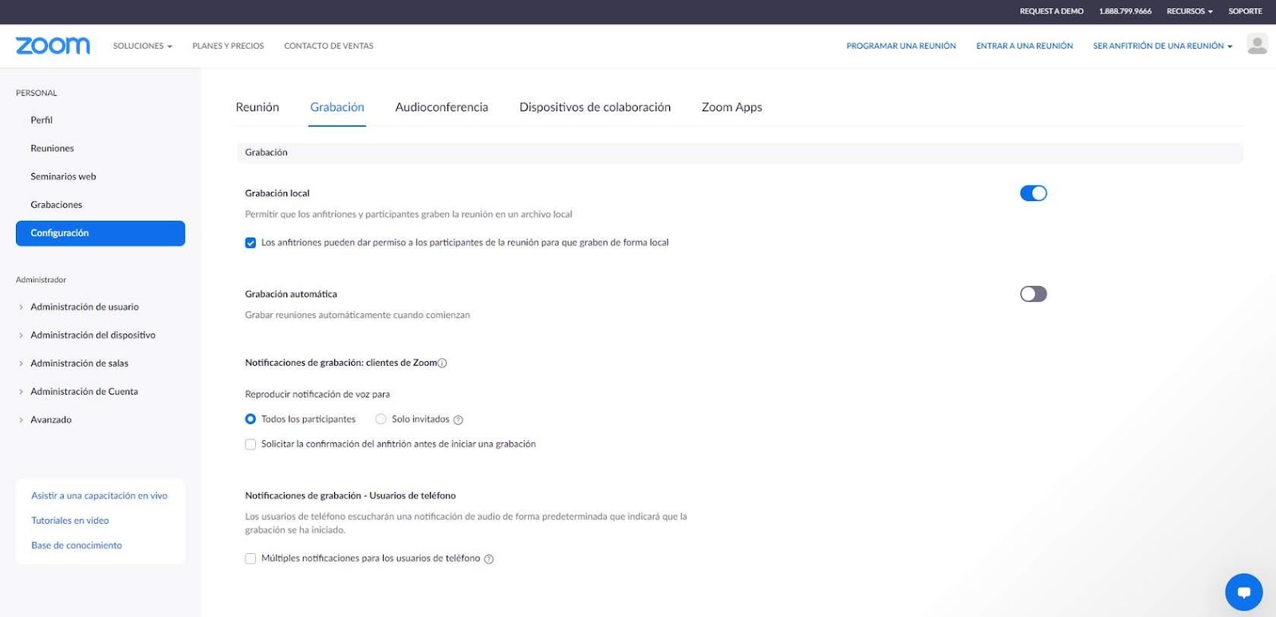Select Solo invitados radio button
The image size is (1276, 617).
tap(381, 419)
